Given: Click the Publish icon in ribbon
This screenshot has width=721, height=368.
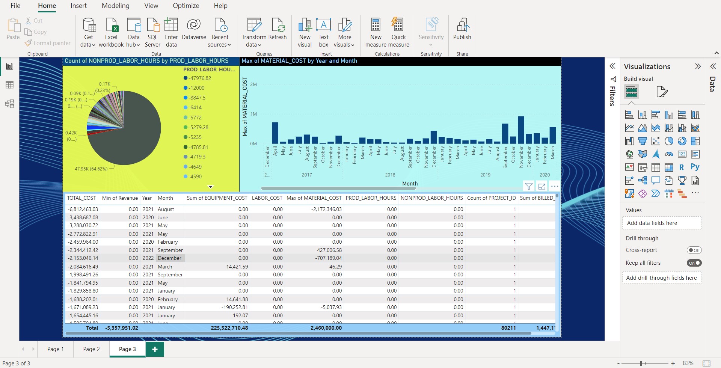Looking at the screenshot, I should (x=462, y=26).
